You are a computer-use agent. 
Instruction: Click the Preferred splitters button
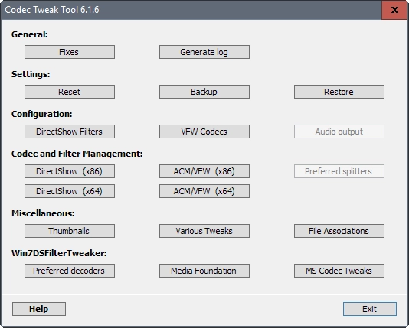(339, 171)
